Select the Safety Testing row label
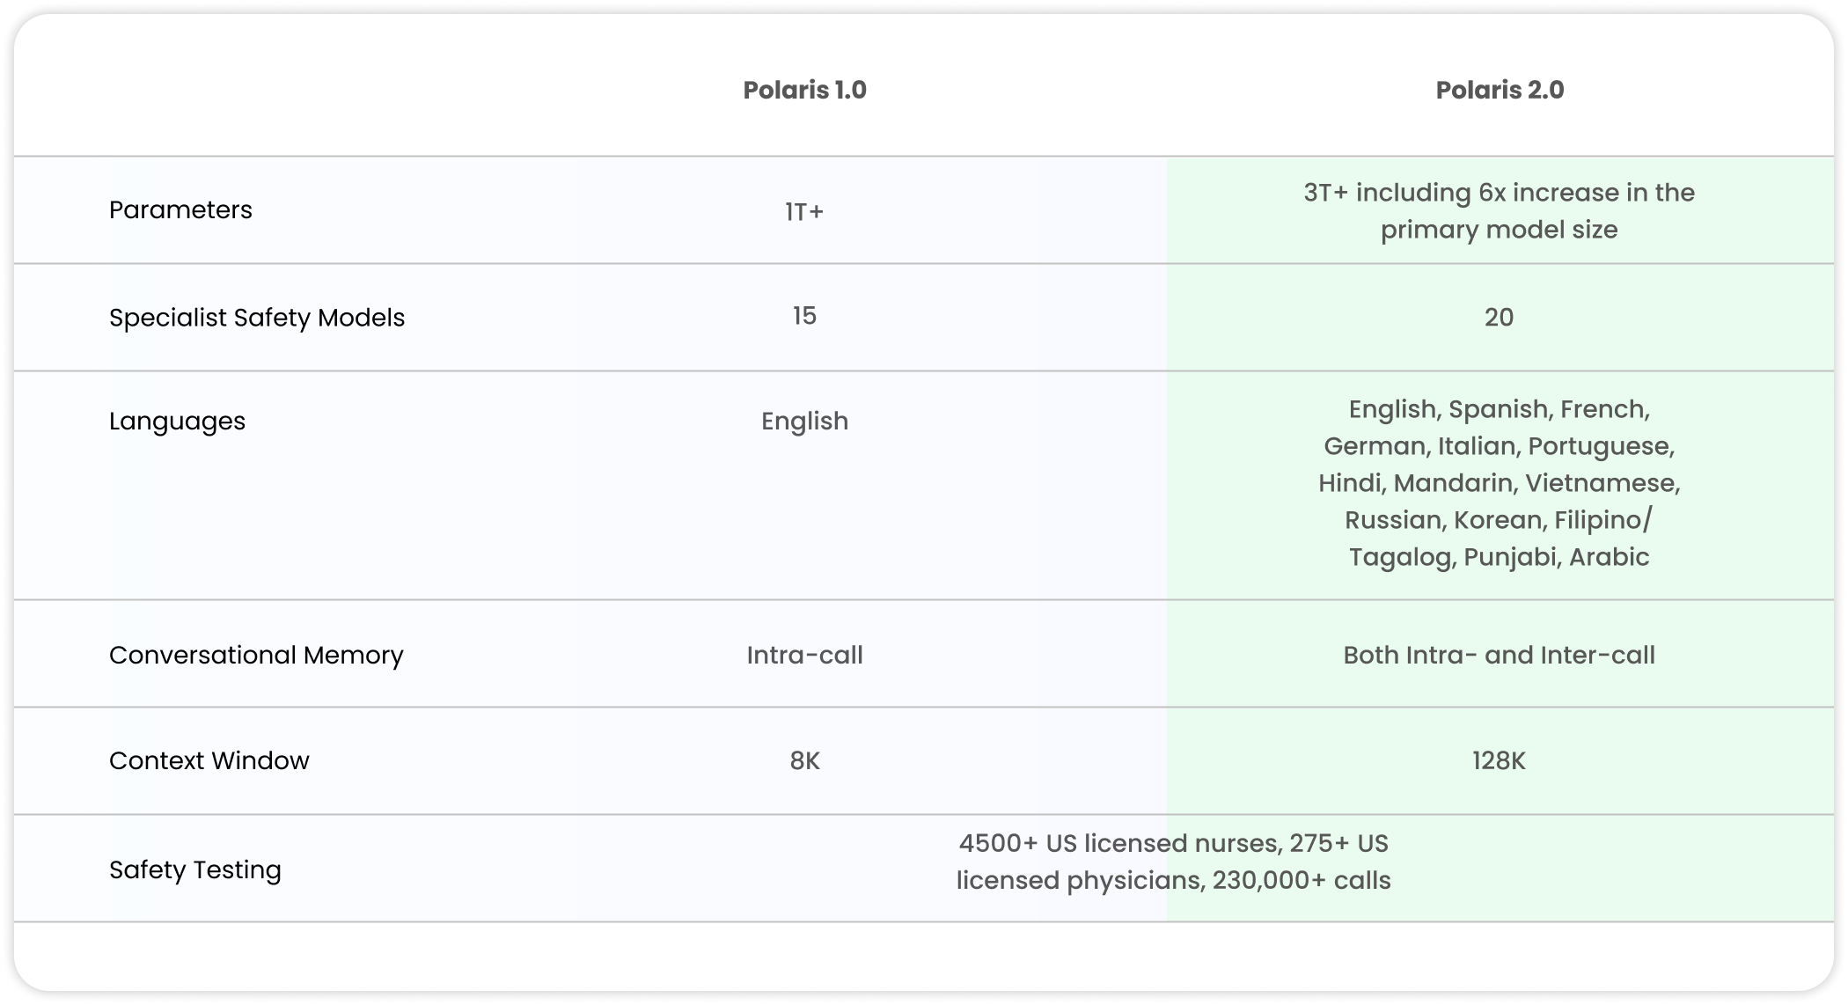Viewport: 1848px width, 1005px height. point(195,870)
